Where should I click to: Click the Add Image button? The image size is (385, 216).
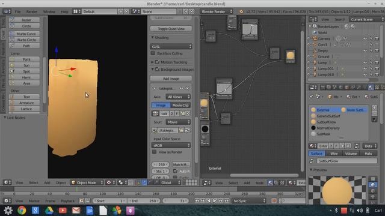coord(171,79)
